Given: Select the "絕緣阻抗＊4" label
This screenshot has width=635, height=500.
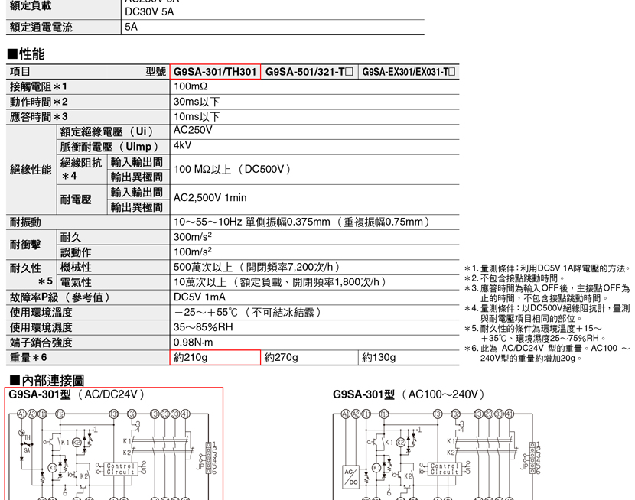Looking at the screenshot, I should pos(80,169).
